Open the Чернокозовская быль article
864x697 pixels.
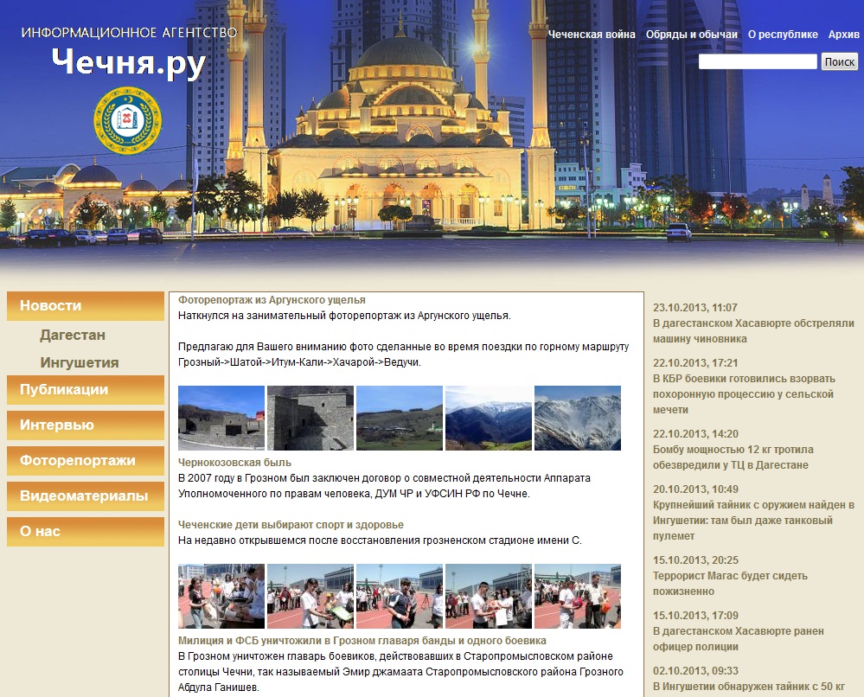(234, 463)
